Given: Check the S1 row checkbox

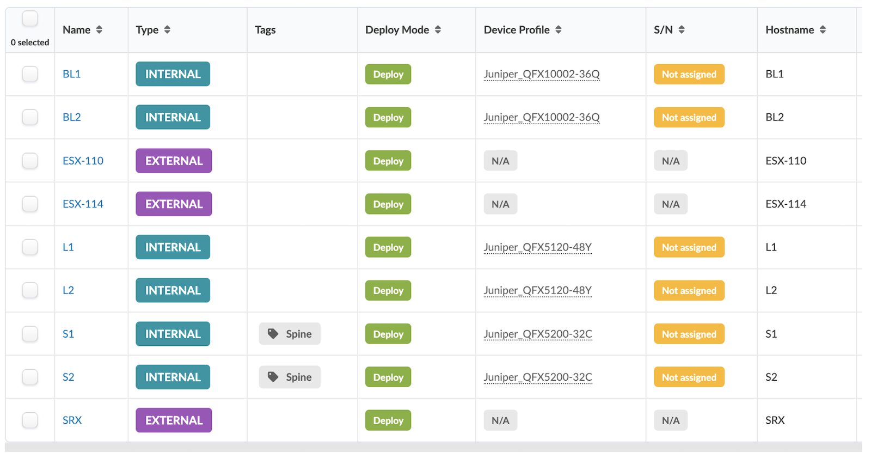Looking at the screenshot, I should 30,334.
